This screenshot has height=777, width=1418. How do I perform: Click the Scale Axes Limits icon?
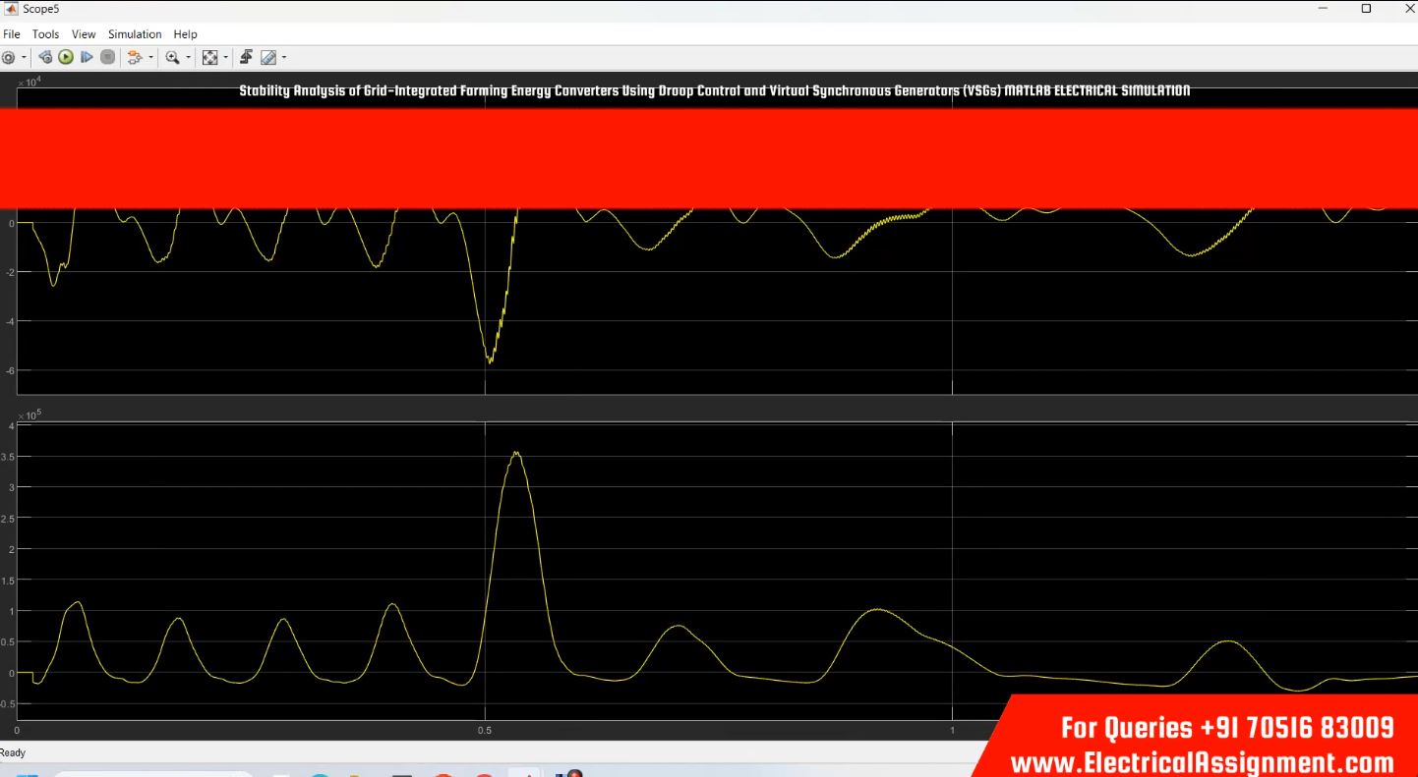coord(209,57)
